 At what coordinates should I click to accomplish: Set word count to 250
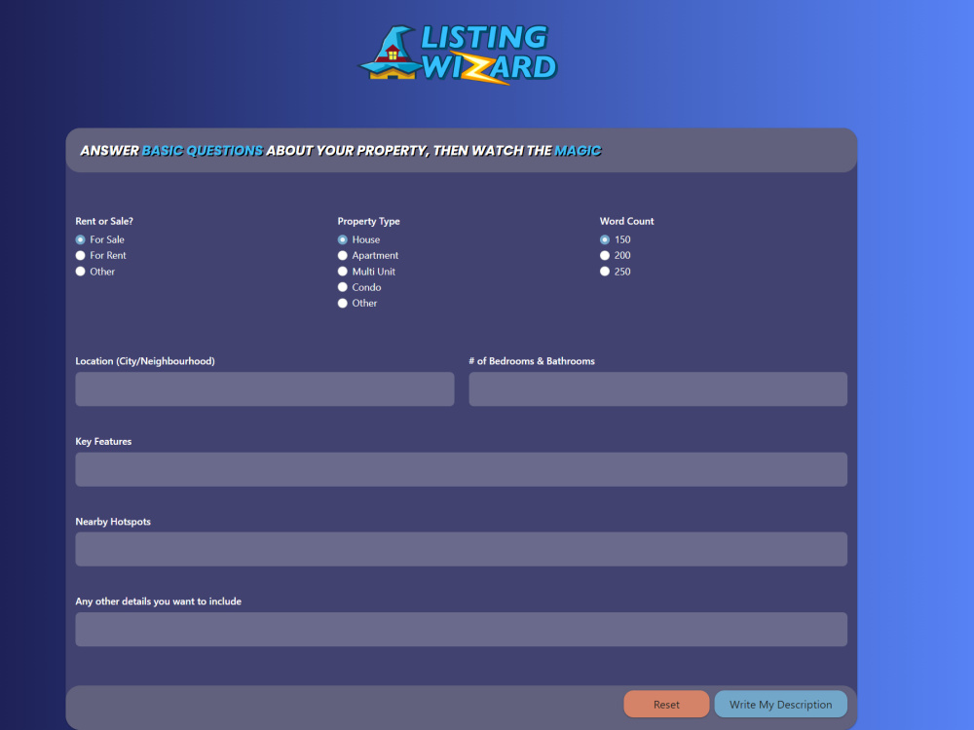(x=605, y=272)
